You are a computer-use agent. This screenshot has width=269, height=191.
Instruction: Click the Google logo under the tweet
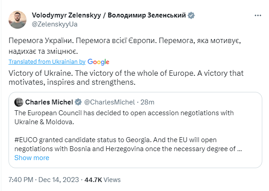click(x=99, y=62)
